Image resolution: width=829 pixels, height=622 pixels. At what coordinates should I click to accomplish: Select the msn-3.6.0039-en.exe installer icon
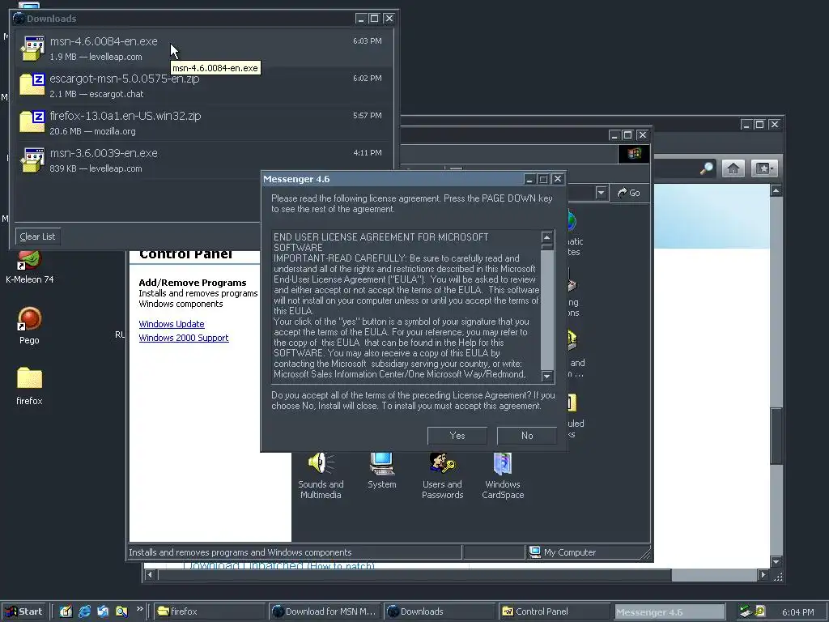coord(32,160)
